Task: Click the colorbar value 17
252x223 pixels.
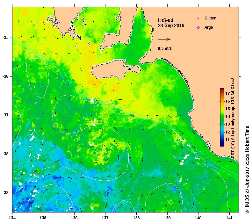Action: point(227,93)
